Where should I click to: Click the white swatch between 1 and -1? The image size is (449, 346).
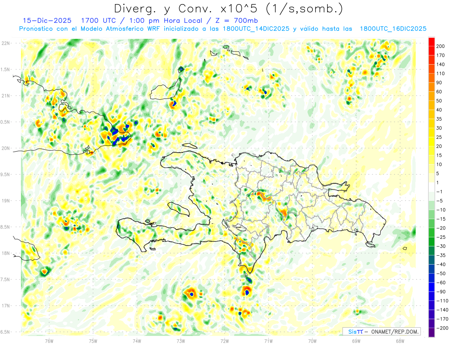tap(431, 187)
